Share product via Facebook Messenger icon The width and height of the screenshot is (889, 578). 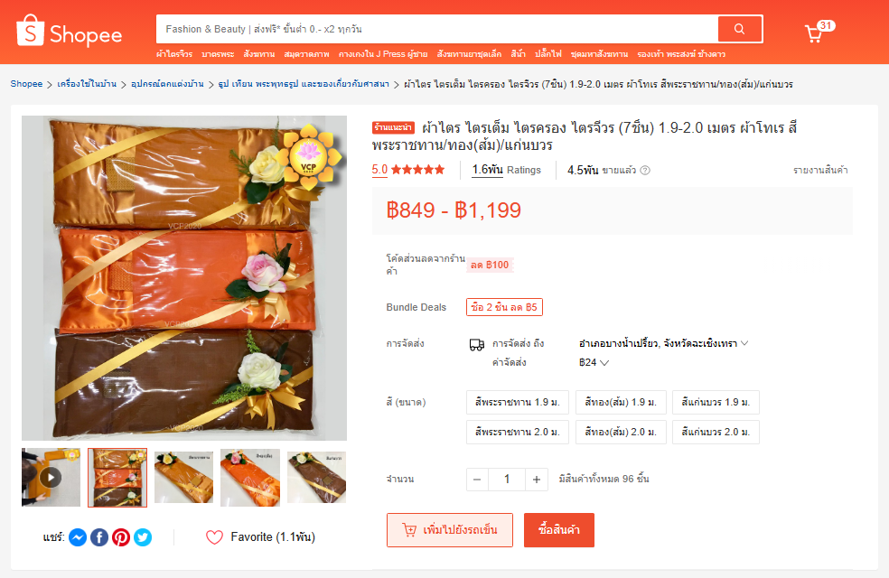tap(78, 537)
